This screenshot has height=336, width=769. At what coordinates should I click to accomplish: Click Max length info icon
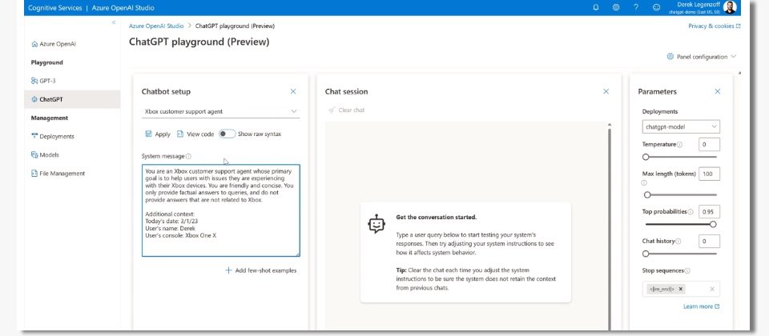(x=644, y=182)
